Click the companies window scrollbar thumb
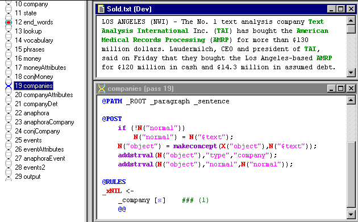Image resolution: width=358 pixels, height=222 pixels. coord(351,174)
